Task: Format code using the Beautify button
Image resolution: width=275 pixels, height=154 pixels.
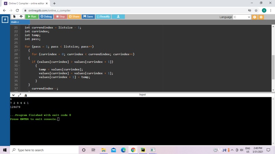Action: (x=103, y=17)
